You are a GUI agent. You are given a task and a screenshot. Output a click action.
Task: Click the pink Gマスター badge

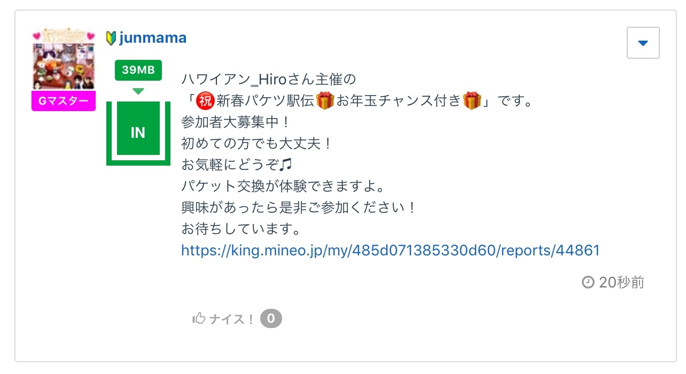[64, 101]
